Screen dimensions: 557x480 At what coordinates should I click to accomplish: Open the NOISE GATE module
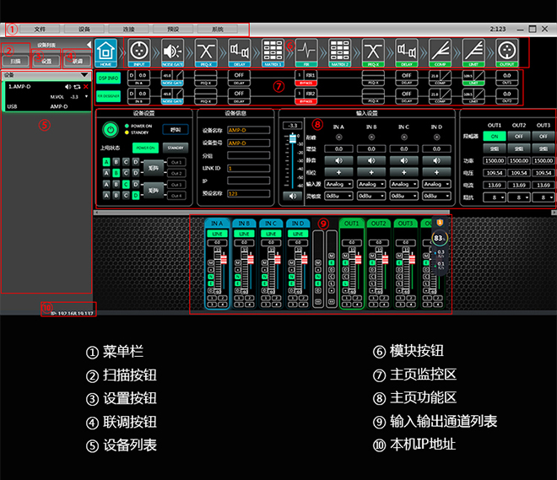173,51
